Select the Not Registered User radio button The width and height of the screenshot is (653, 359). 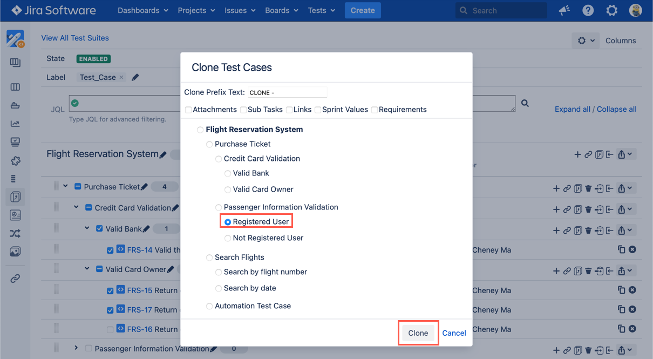tap(228, 238)
